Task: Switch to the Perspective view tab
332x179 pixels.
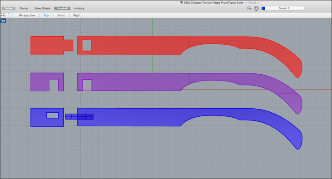Action: pyautogui.click(x=27, y=15)
